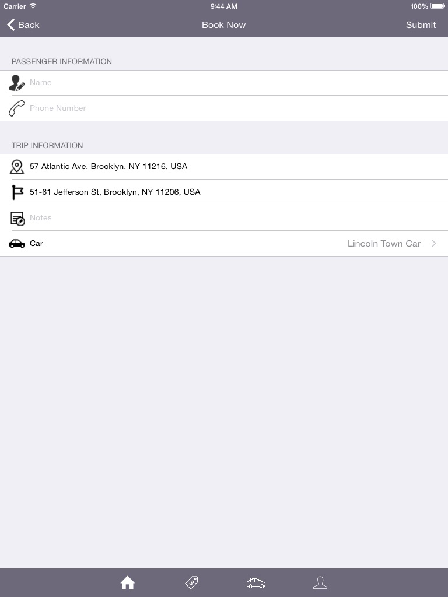Click the pickup location pin icon

pos(17,167)
